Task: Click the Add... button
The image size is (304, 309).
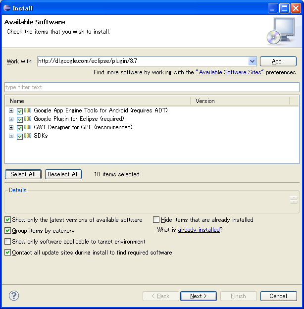Action: pyautogui.click(x=278, y=61)
